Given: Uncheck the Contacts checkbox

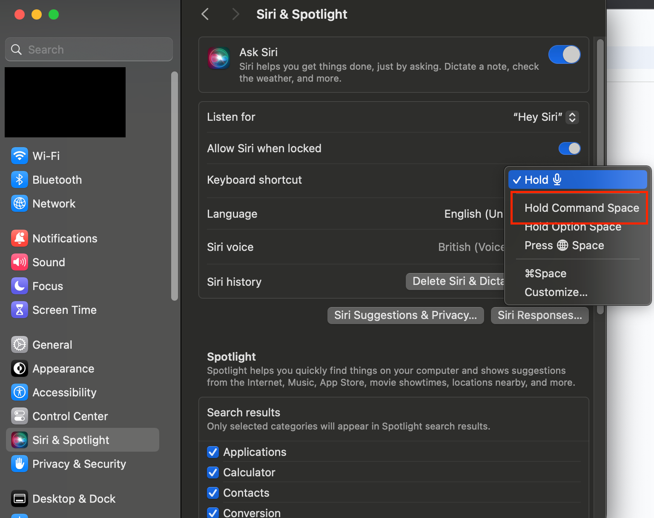Looking at the screenshot, I should tap(213, 493).
